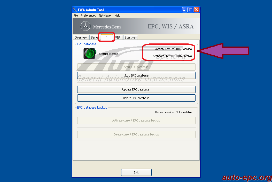Click Delete EPC database button
Viewport: 272px width, 182px height.
[136, 98]
